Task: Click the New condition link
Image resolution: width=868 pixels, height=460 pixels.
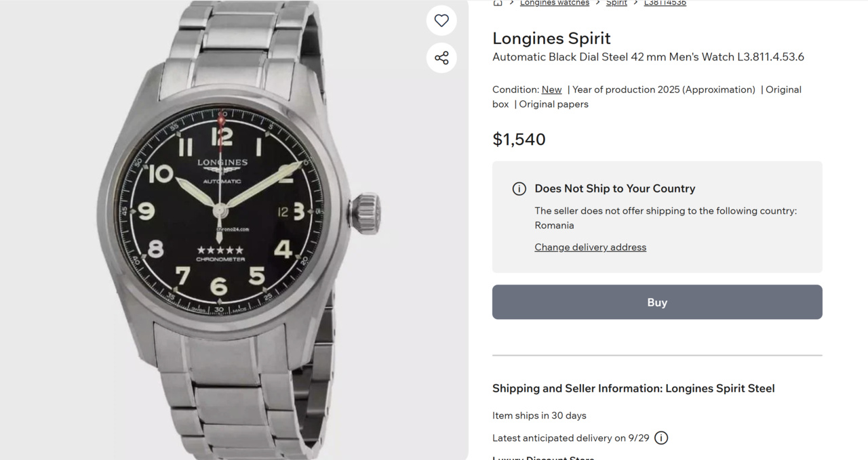Action: click(551, 89)
